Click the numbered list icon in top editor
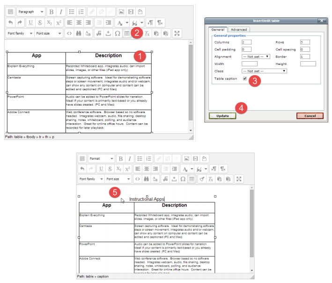This screenshot has width=332, height=283. (x=81, y=12)
